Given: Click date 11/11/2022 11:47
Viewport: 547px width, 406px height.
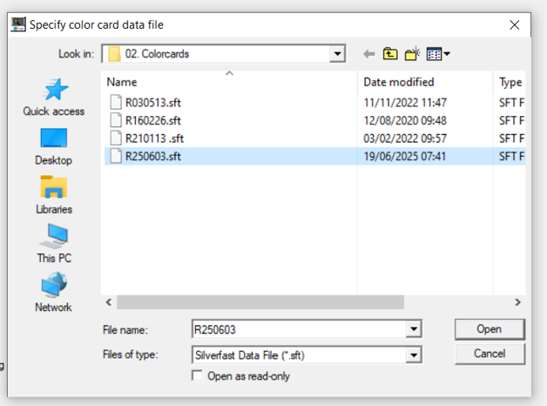Looking at the screenshot, I should [405, 103].
